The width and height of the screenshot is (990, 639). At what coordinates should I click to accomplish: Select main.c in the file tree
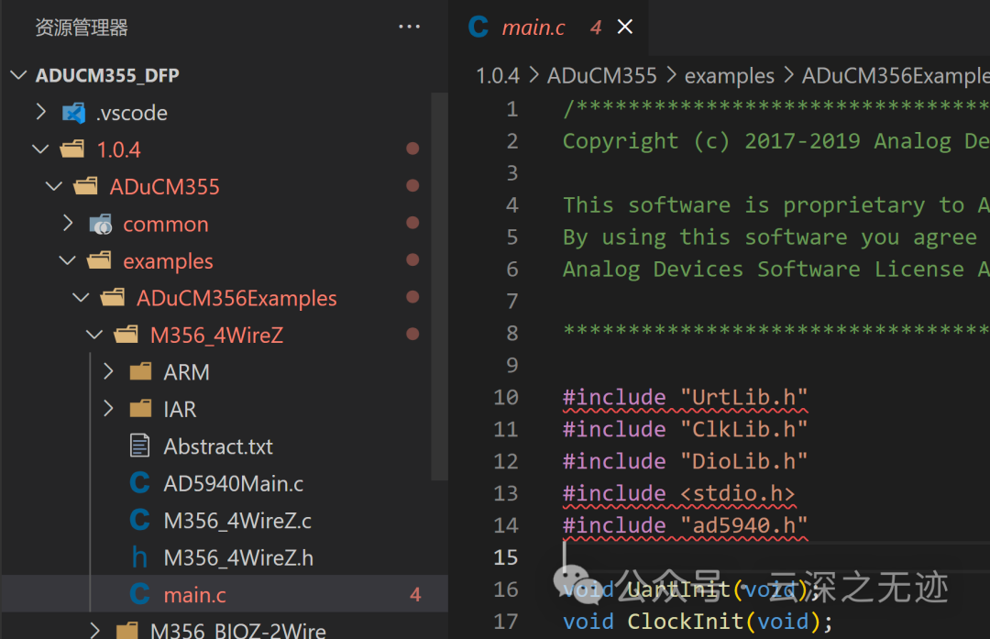194,595
